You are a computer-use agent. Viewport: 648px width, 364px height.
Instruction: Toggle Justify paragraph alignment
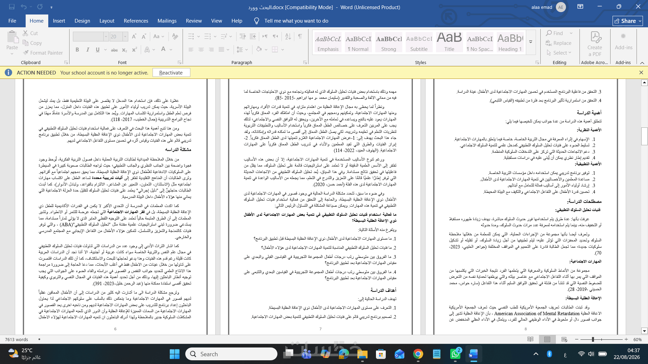tap(221, 50)
